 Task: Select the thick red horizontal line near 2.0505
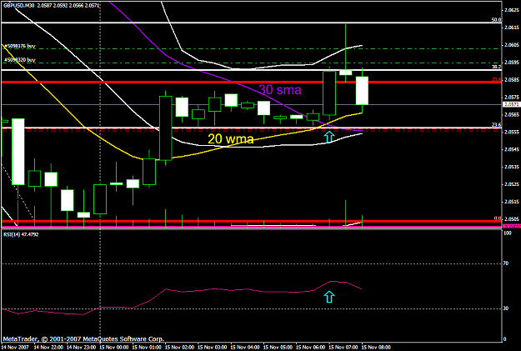[x=251, y=222]
